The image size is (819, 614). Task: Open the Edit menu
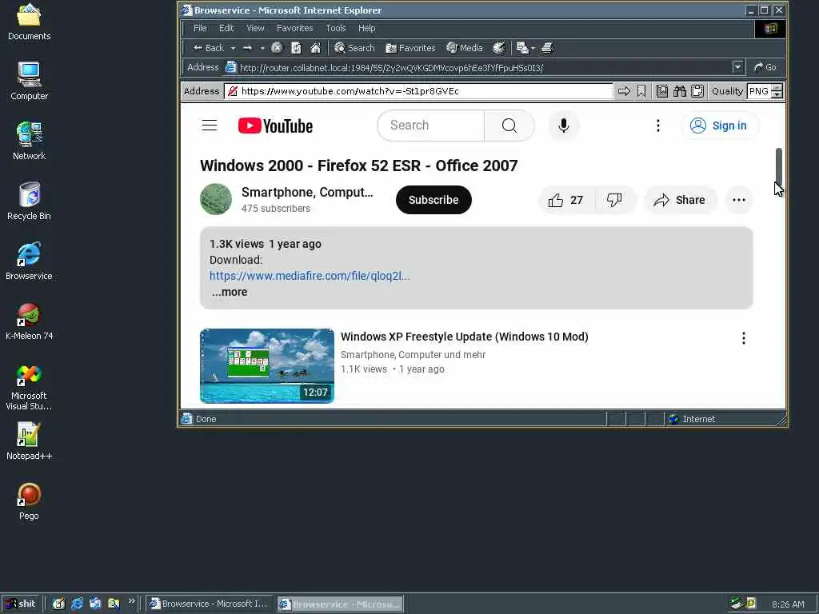click(x=226, y=28)
